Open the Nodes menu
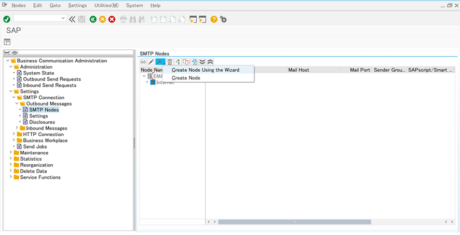Screen dimensions: 460x235 19,5
